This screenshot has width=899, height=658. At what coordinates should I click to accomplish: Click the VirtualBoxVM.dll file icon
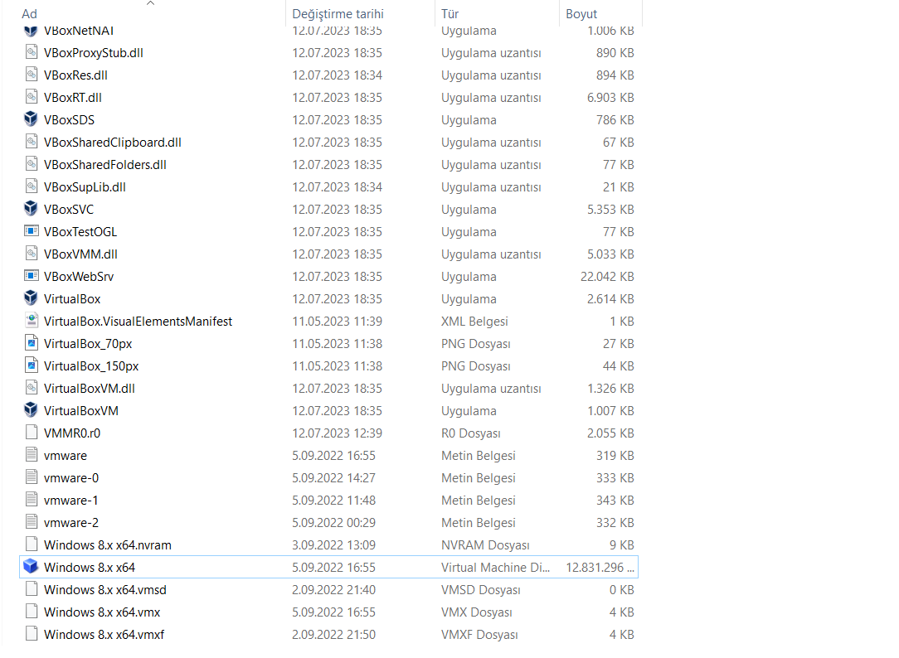[32, 387]
